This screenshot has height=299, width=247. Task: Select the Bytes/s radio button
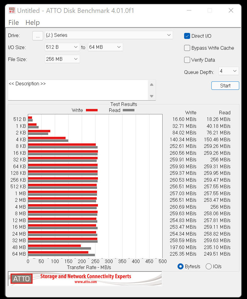[x=181, y=266]
